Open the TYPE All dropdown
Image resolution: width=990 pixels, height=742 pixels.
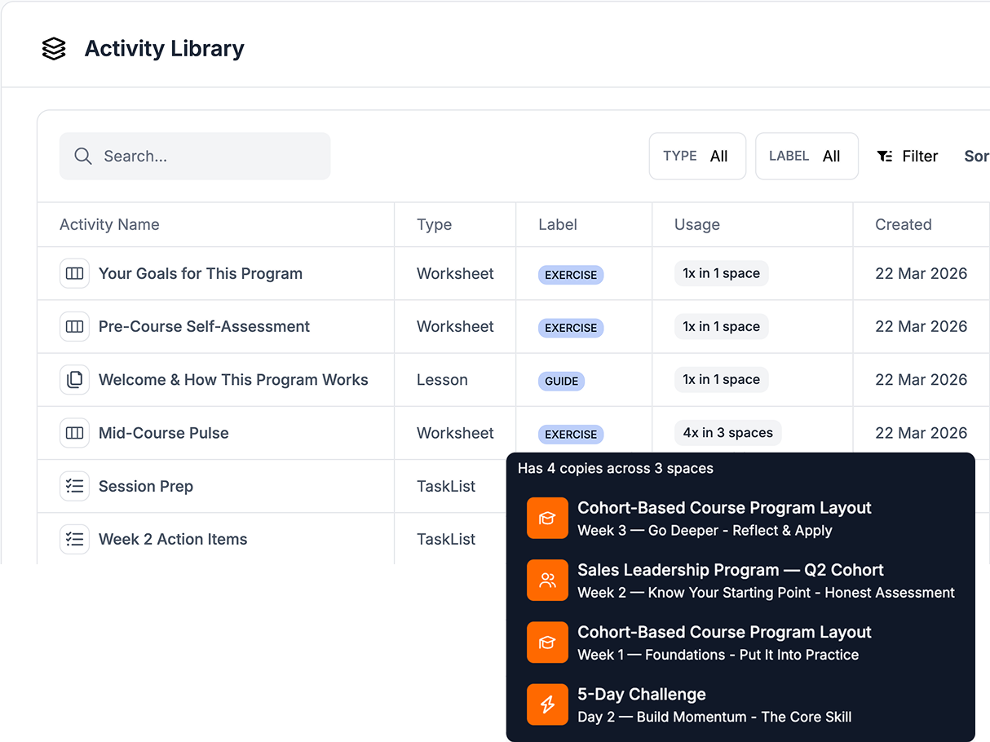pos(697,156)
